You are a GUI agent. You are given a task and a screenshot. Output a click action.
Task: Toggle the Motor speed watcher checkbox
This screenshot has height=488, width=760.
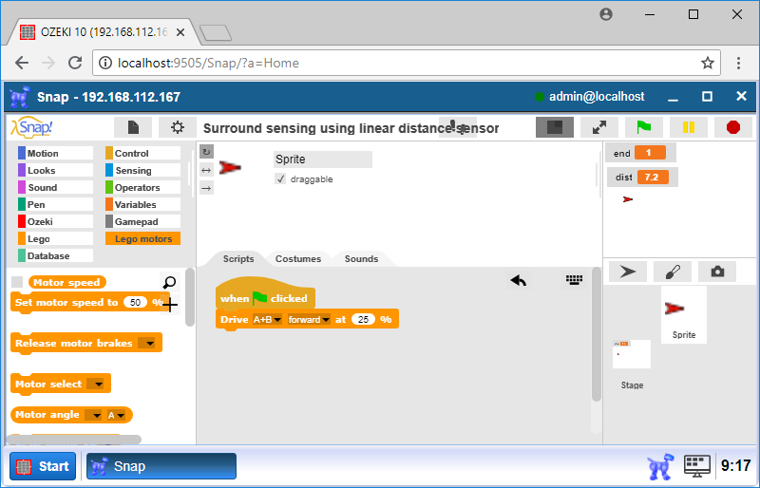(17, 282)
